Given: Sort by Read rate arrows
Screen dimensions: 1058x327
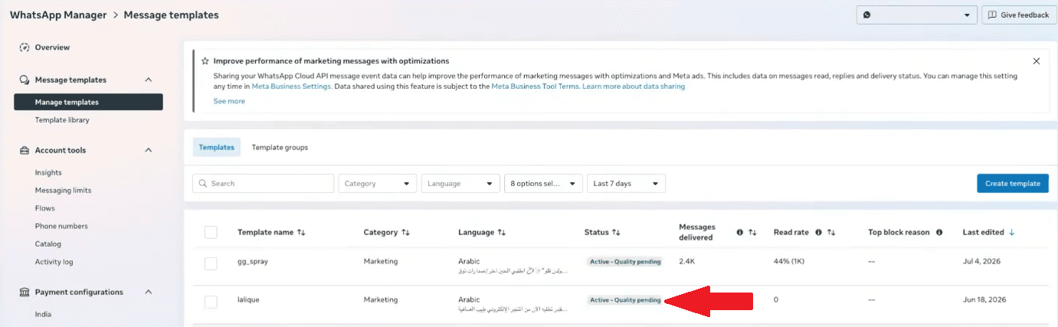Looking at the screenshot, I should [x=831, y=232].
